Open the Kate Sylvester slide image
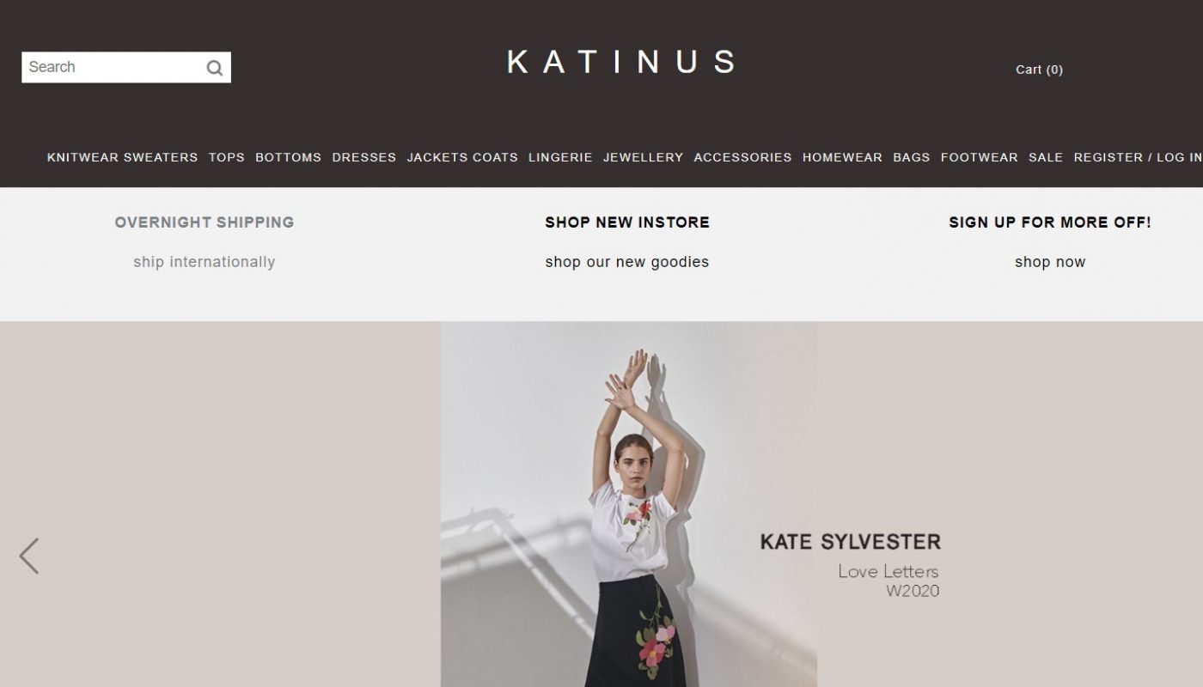The width and height of the screenshot is (1203, 687). (x=629, y=504)
